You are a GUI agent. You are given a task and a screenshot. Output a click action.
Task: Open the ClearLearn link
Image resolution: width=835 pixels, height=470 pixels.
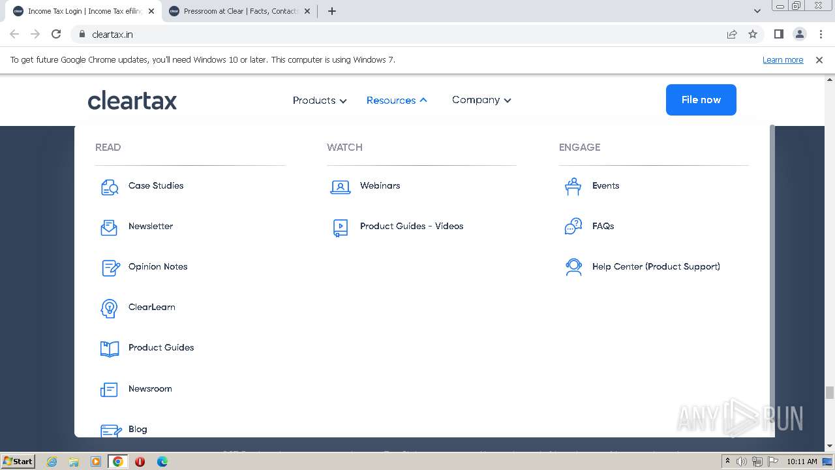tap(152, 307)
